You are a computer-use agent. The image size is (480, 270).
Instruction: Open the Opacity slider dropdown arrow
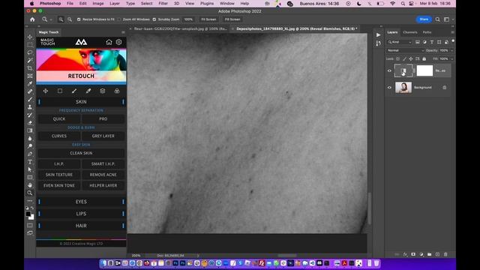coord(452,50)
